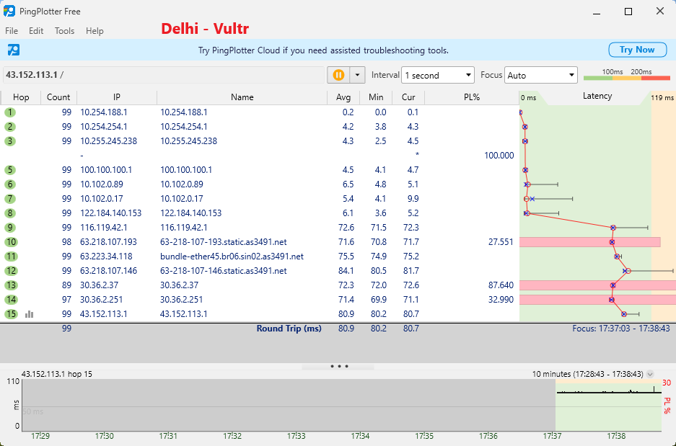This screenshot has height=446, width=676.
Task: Open the Focus dropdown set to Auto
Action: point(540,76)
